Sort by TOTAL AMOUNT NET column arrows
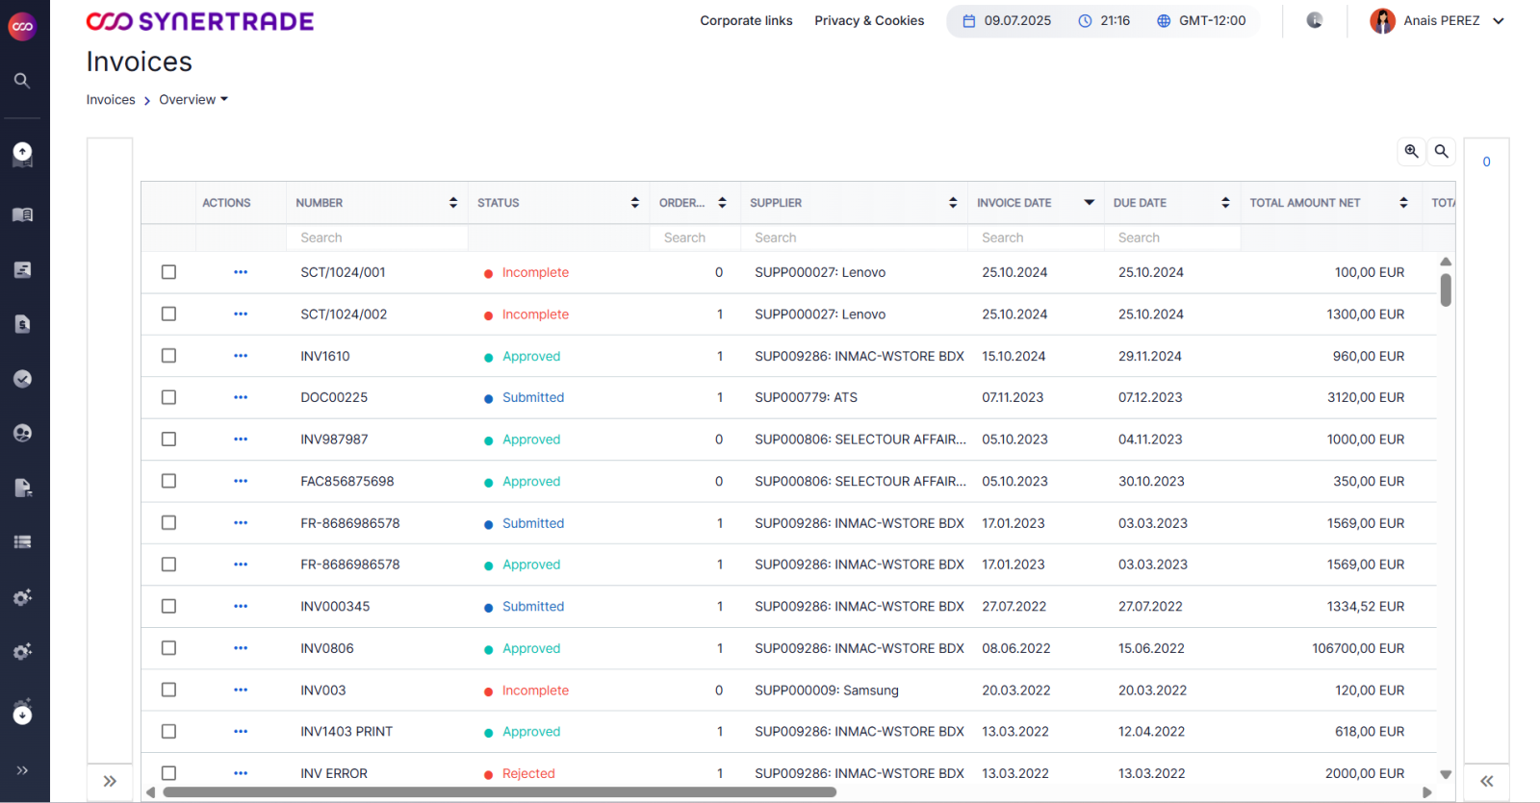 [1403, 203]
